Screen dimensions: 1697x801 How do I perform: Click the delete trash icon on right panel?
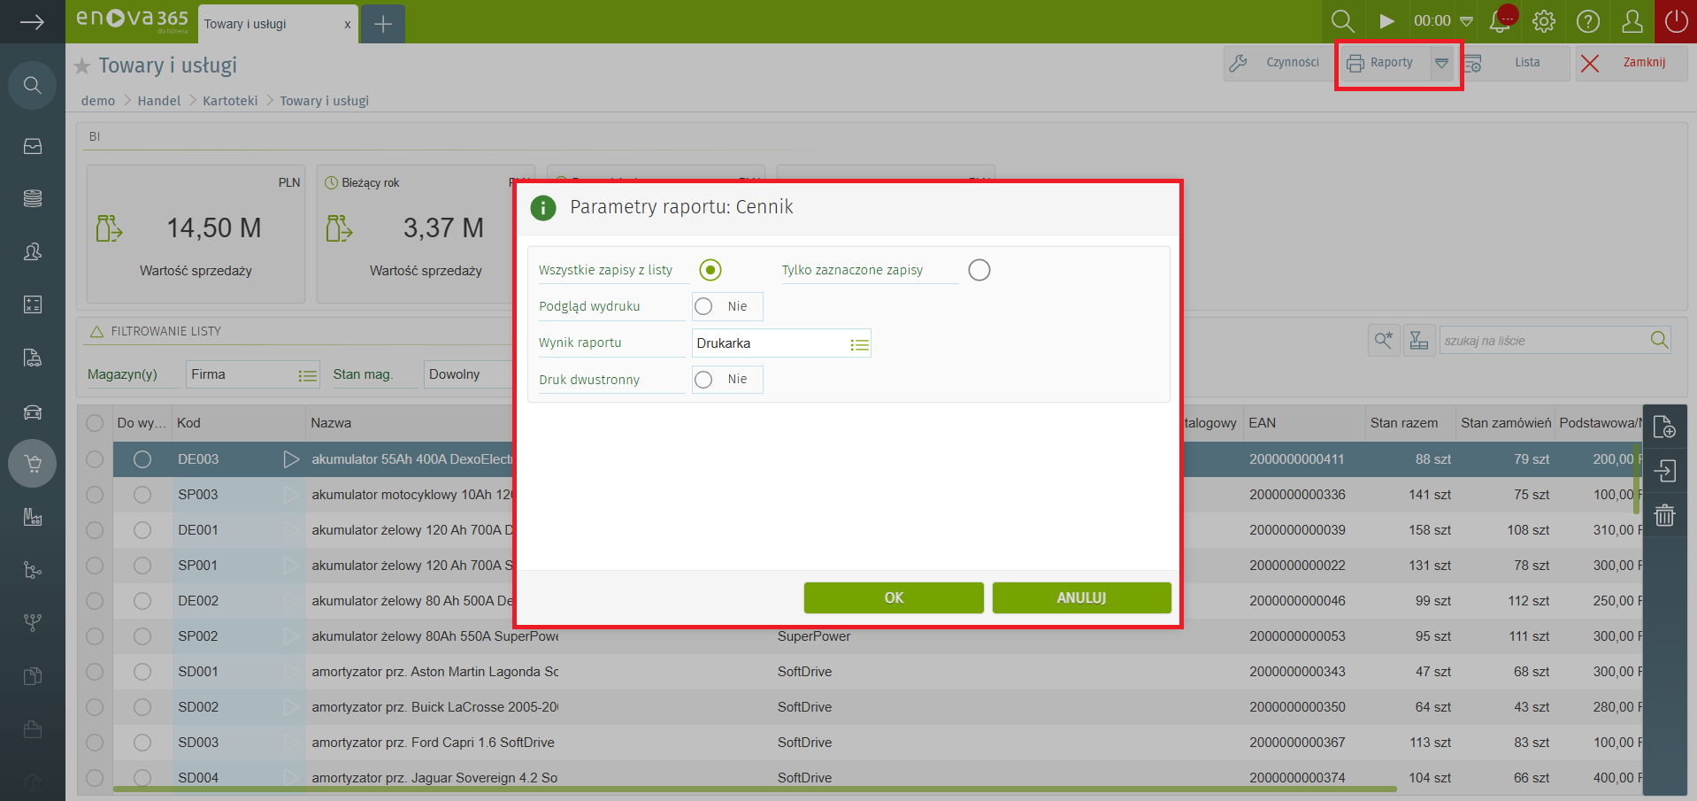click(1664, 515)
